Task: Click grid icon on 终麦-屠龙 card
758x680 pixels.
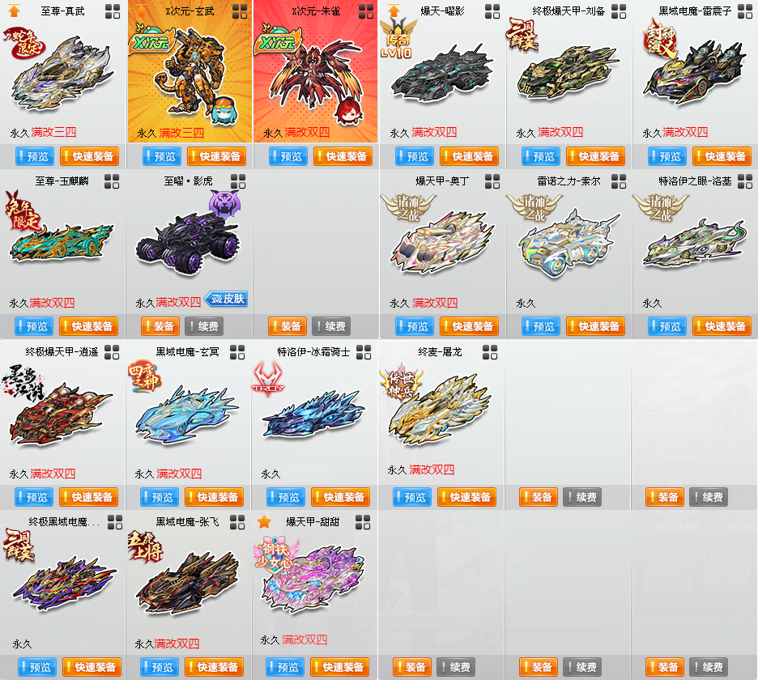Action: (490, 352)
